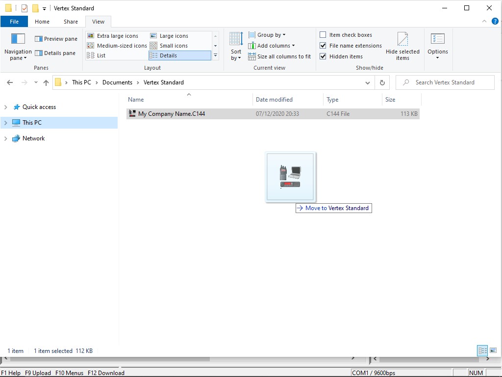Screen dimensions: 502x377
Task: Sort by the Name column header
Action: 189,99
